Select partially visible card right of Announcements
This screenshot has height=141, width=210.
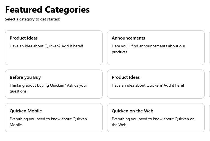point(209,48)
